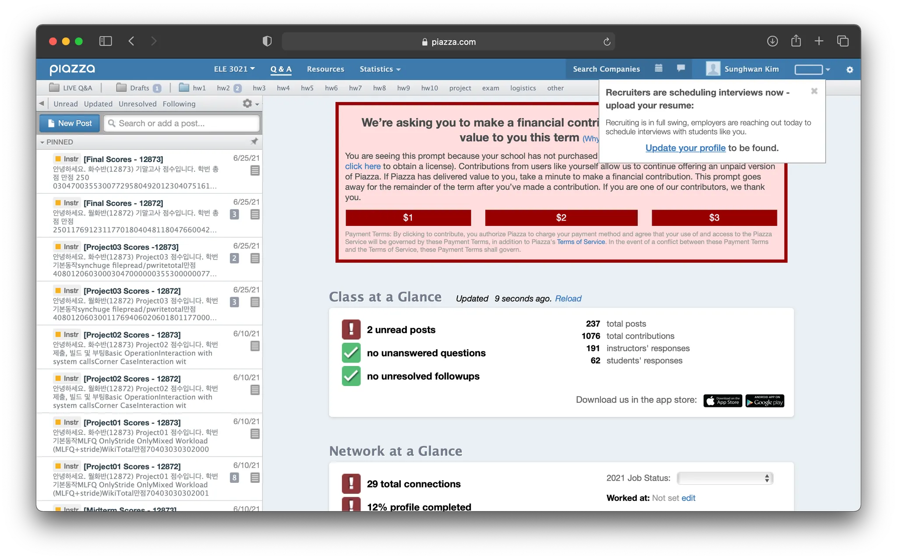Click Download on the App Store badge

pyautogui.click(x=723, y=401)
